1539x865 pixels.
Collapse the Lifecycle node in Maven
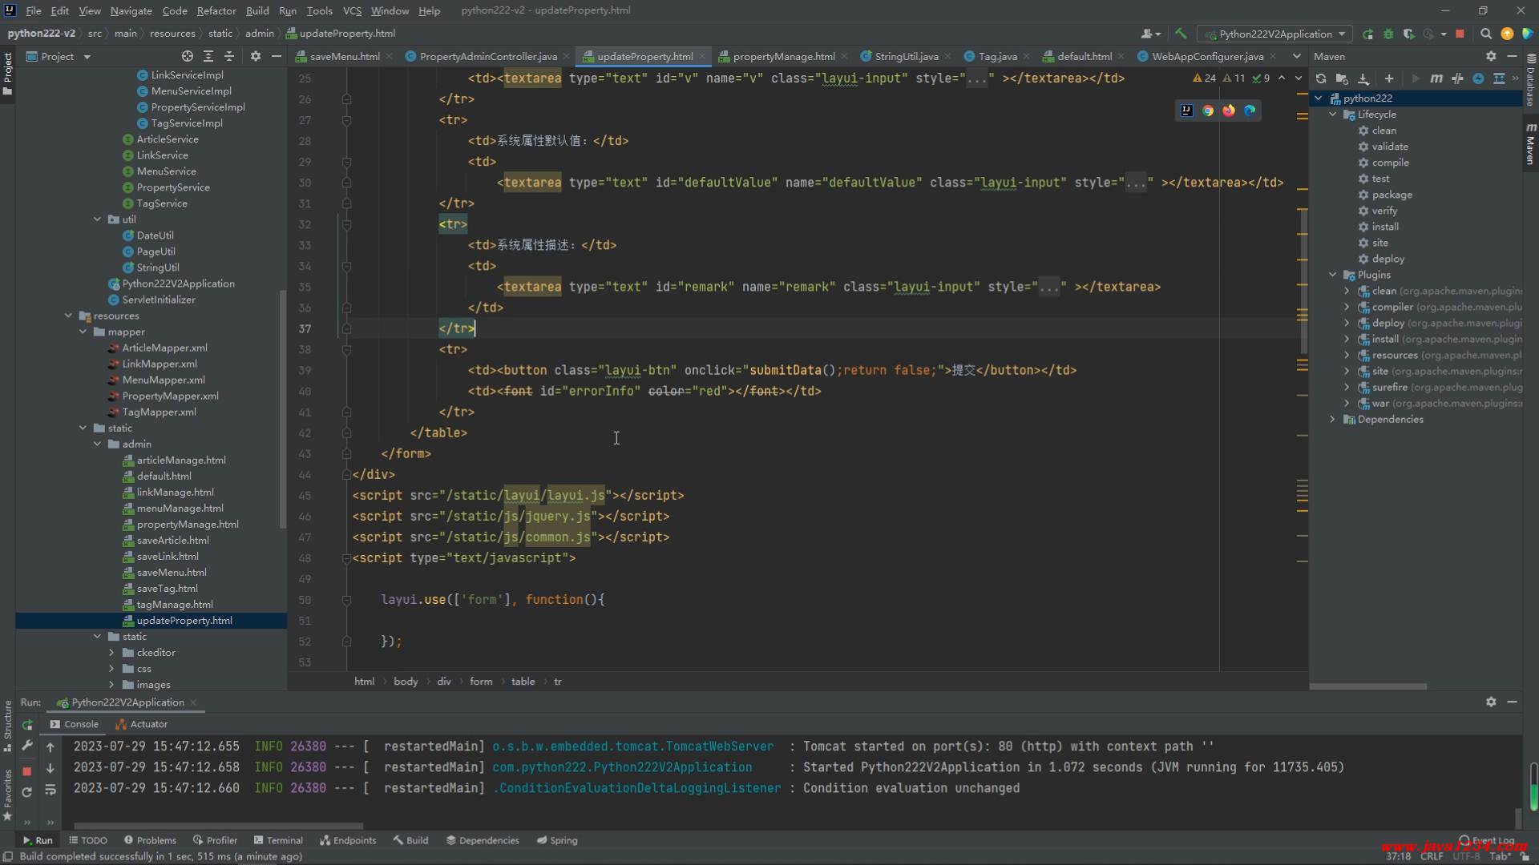point(1333,115)
